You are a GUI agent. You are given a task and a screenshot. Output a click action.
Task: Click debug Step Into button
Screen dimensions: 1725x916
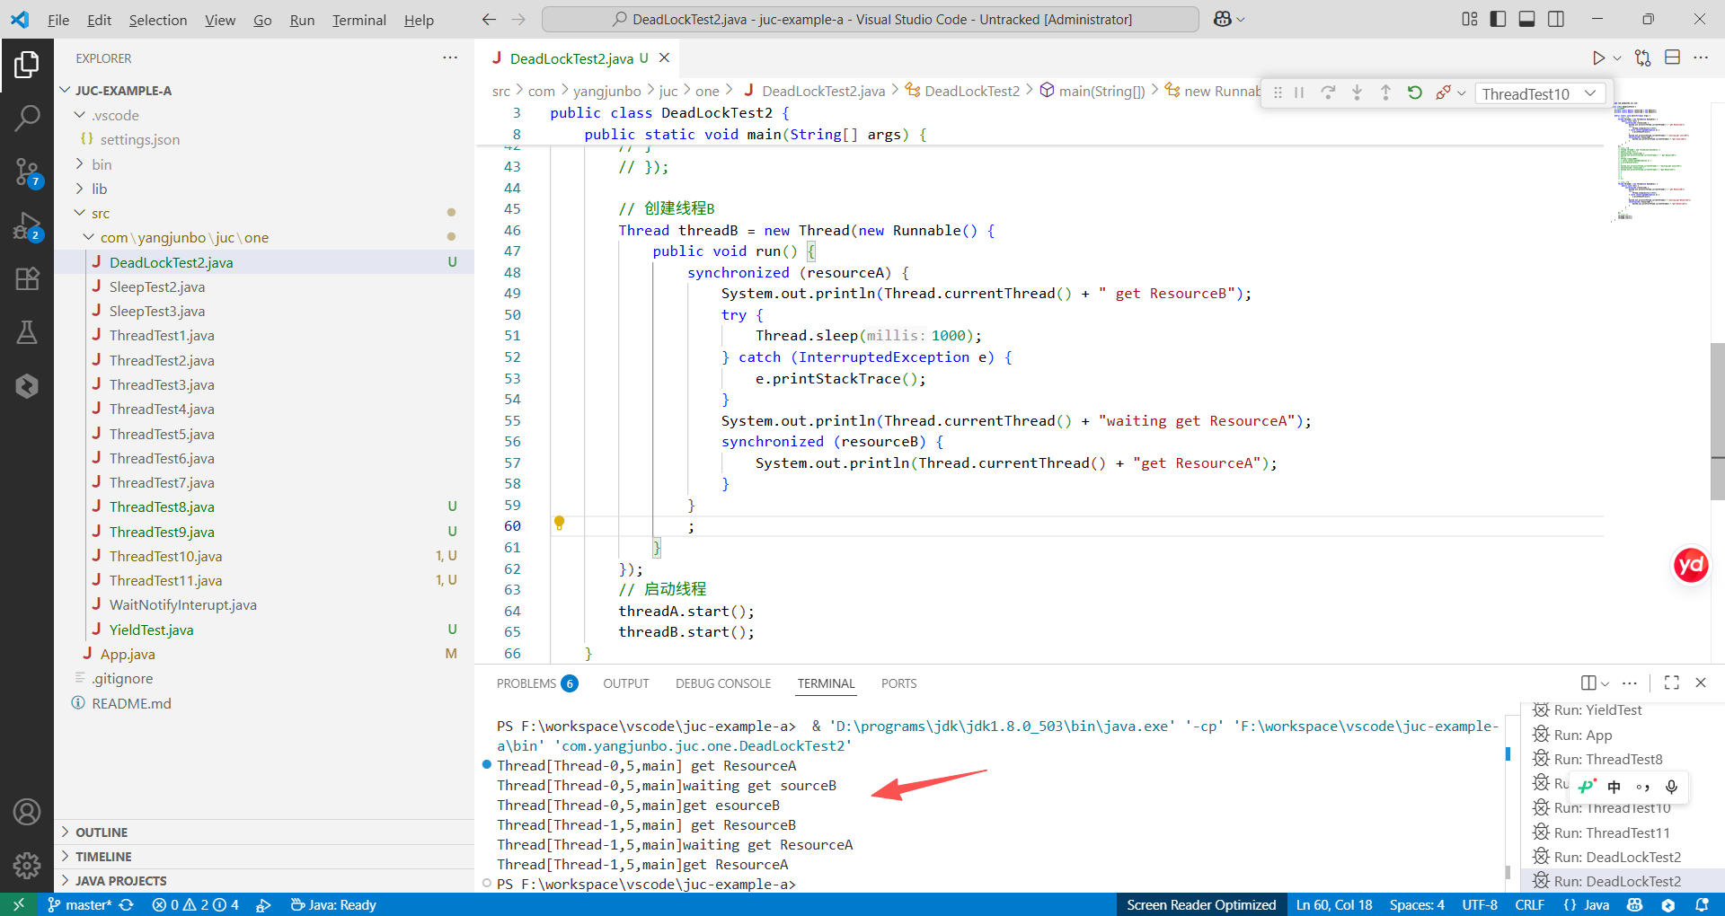1357,92
